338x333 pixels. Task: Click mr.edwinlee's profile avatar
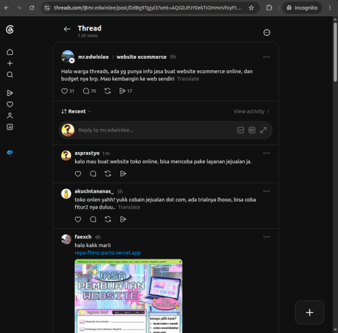tap(68, 56)
